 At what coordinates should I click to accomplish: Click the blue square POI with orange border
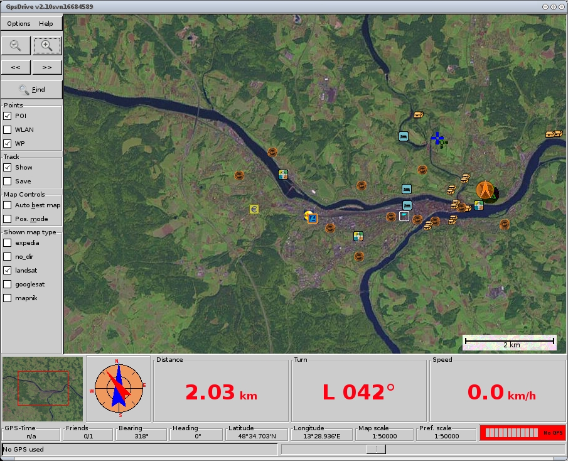tap(313, 219)
